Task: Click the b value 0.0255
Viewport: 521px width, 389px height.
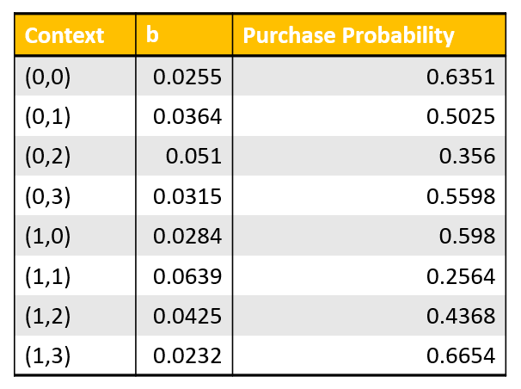Action: 187,77
